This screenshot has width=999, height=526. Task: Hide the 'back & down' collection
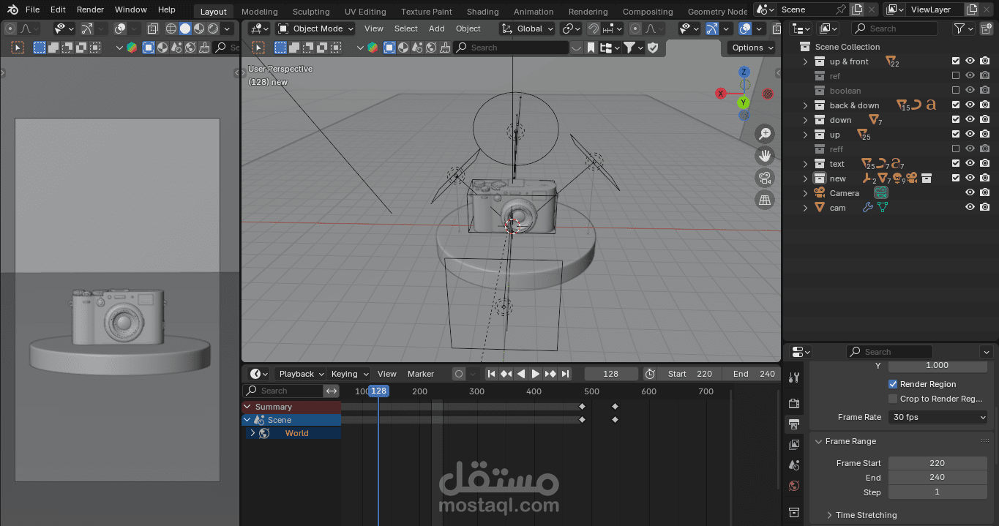click(970, 105)
